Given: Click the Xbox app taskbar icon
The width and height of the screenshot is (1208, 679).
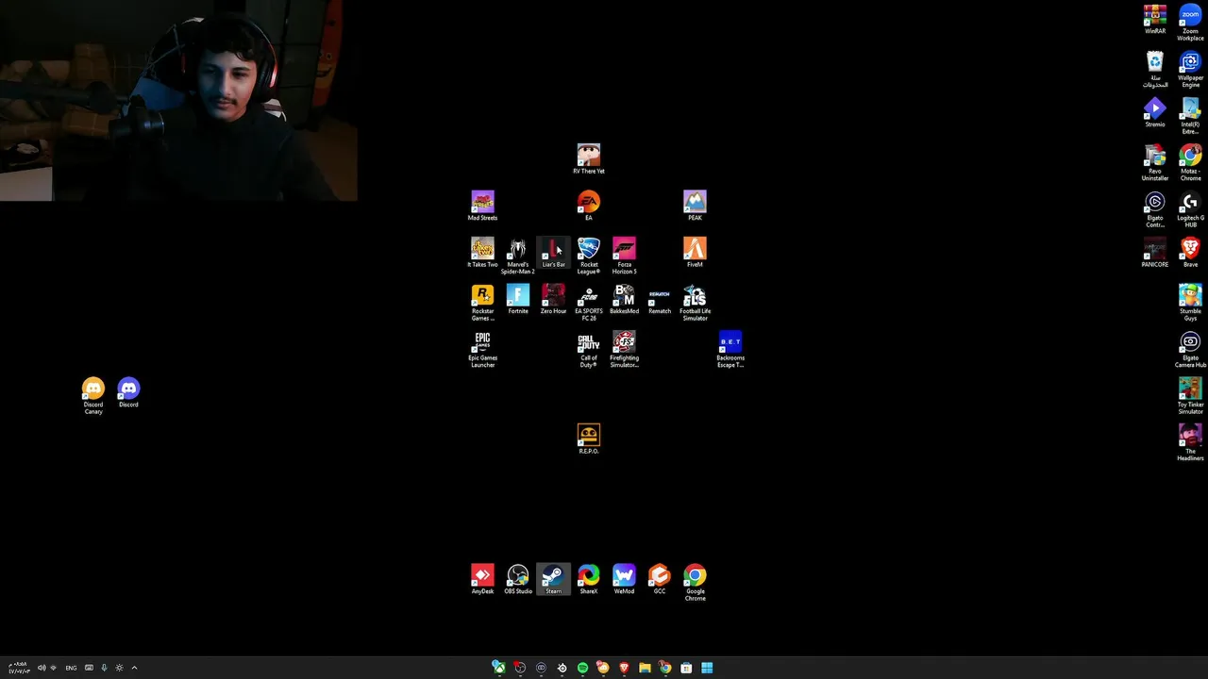Looking at the screenshot, I should [499, 668].
